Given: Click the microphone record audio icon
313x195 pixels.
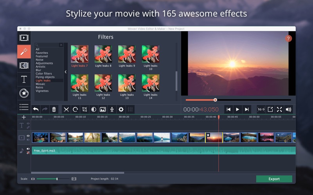Looking at the screenshot, I should tap(112, 110).
